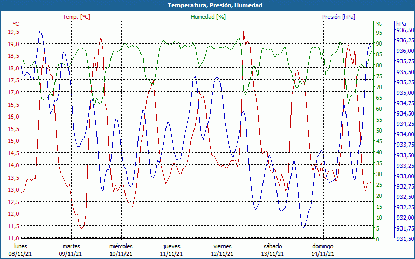Click the 10 humidity axis value
The width and height of the screenshot is (415, 259).
click(x=379, y=218)
